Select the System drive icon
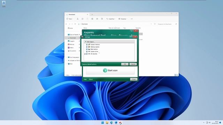Viewport: 223px width, 125px height. (89, 51)
